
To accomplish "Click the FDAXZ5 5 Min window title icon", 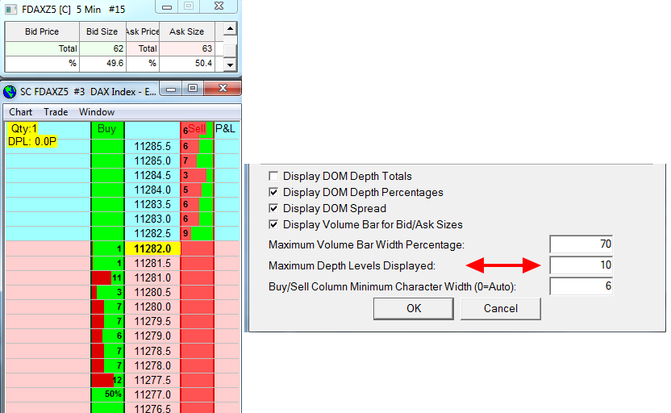I will pos(10,10).
